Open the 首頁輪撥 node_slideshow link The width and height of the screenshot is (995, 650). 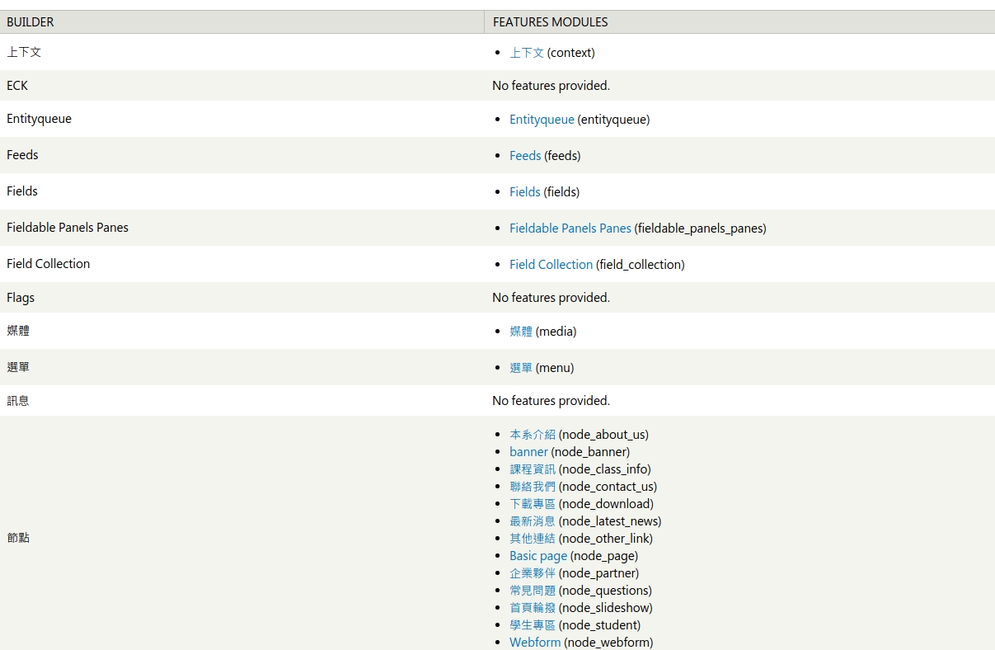(x=533, y=608)
